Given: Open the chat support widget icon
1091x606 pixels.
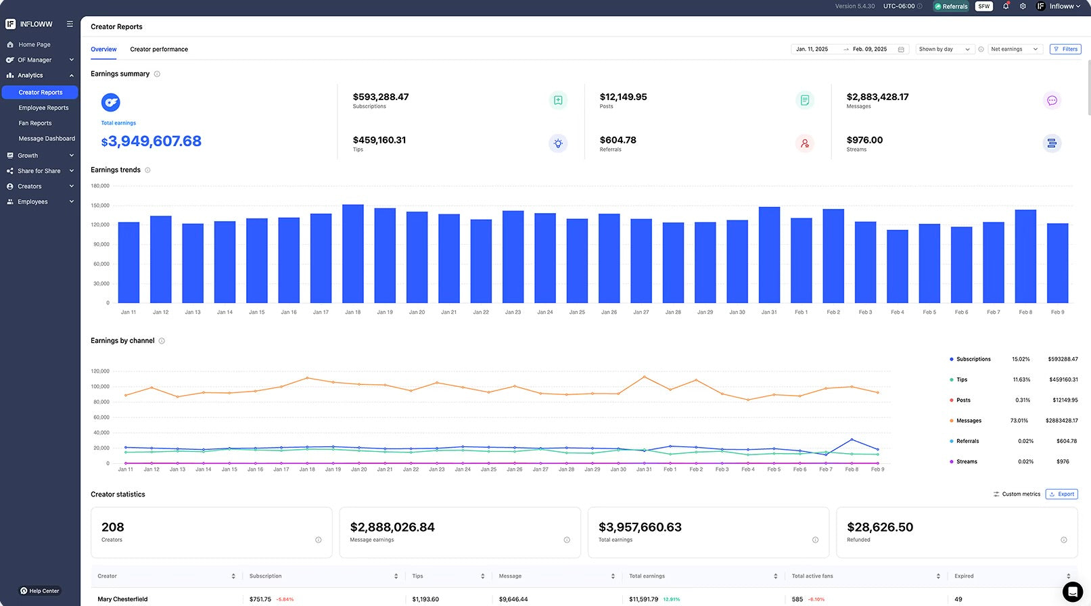Looking at the screenshot, I should coord(1072,591).
